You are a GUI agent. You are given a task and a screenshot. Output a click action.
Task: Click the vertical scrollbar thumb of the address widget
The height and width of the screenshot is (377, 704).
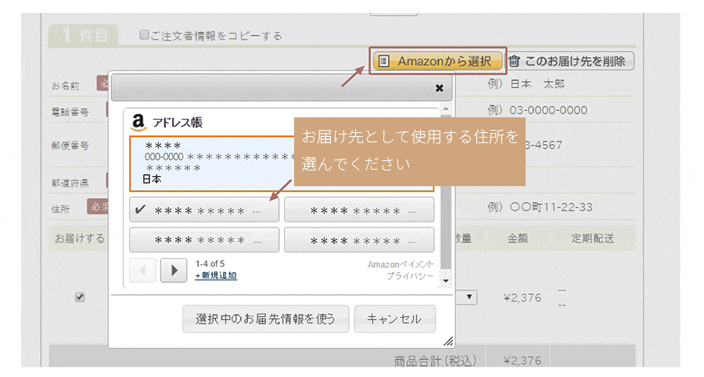pos(445,193)
